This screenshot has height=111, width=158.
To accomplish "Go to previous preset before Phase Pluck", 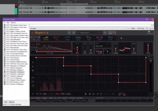I will [98, 33].
